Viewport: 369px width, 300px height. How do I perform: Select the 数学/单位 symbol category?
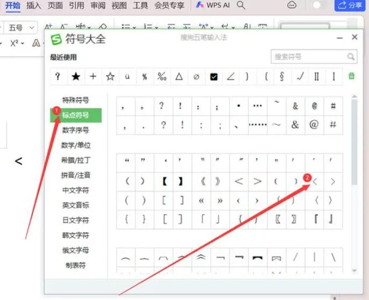pyautogui.click(x=76, y=145)
